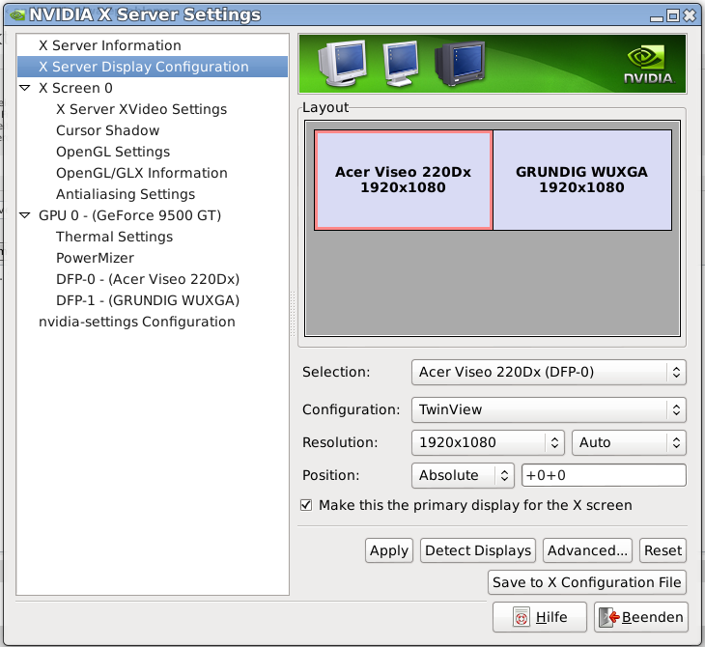Open the PowerMizer page
The width and height of the screenshot is (705, 647).
point(95,258)
